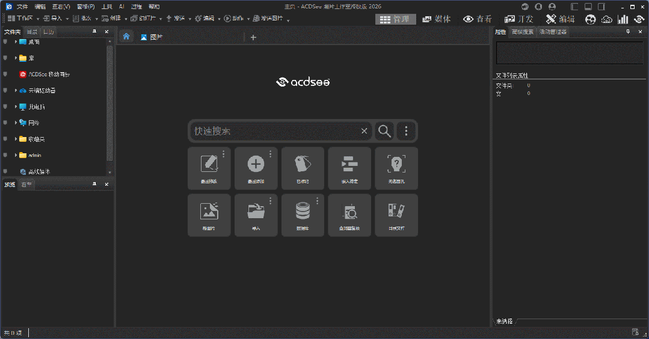Open the 文件 menu
Viewport: 649px width, 339px height.
(22, 7)
